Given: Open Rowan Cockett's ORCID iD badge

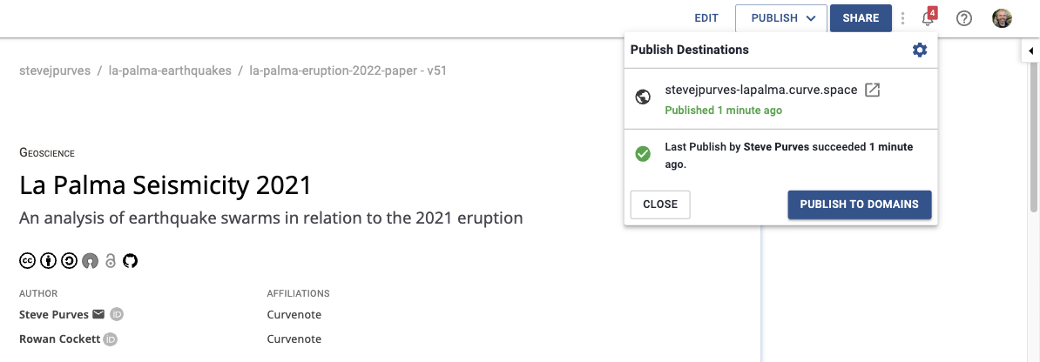Looking at the screenshot, I should pos(111,339).
